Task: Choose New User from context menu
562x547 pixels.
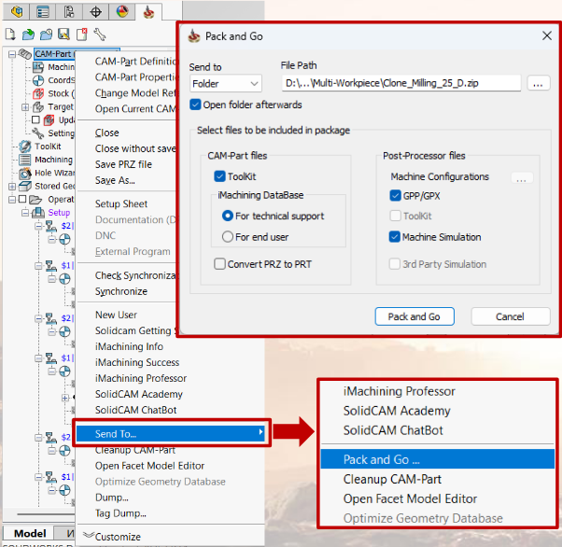Action: coord(116,315)
